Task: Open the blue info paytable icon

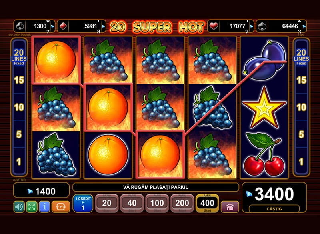Action: pos(44,207)
